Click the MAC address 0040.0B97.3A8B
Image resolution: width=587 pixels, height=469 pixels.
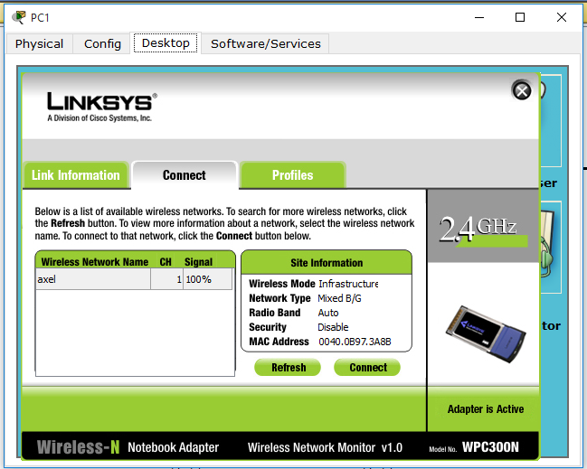pos(355,342)
